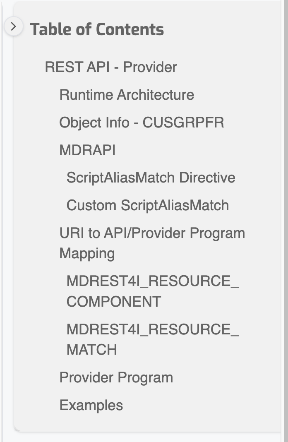This screenshot has width=288, height=442.
Task: Open URI to API/Provider Program Mapping
Action: pyautogui.click(x=152, y=243)
